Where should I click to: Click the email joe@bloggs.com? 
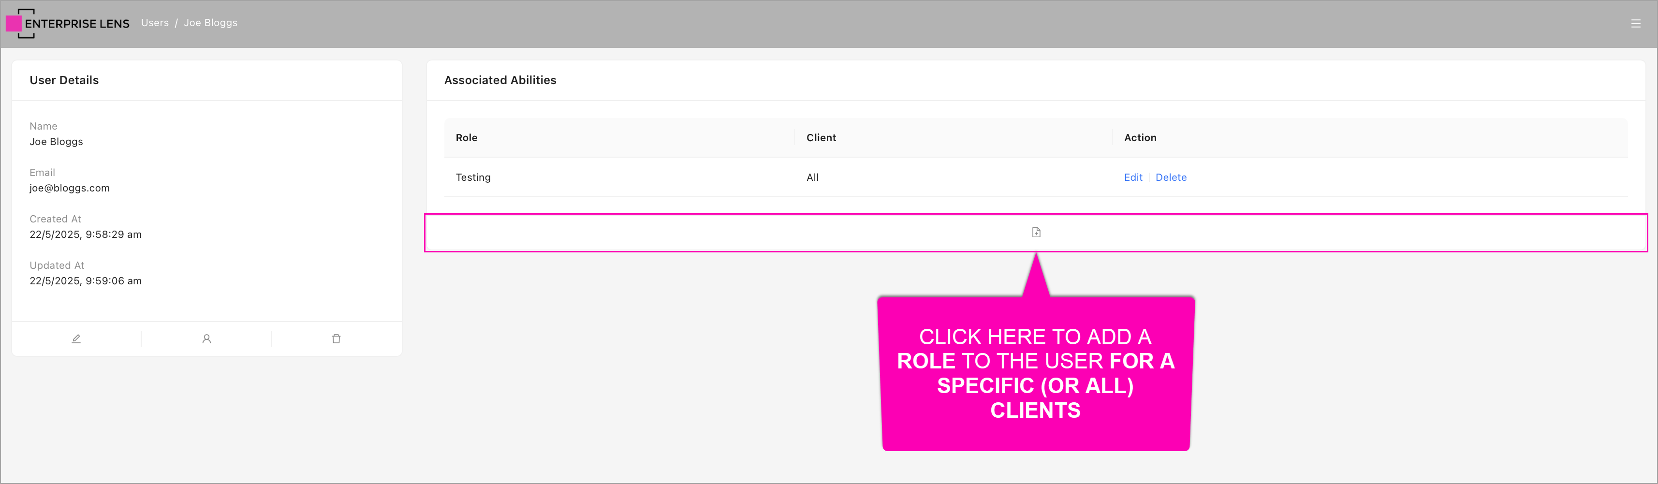(x=70, y=188)
